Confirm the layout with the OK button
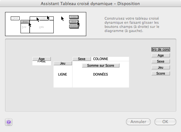 point(165,122)
